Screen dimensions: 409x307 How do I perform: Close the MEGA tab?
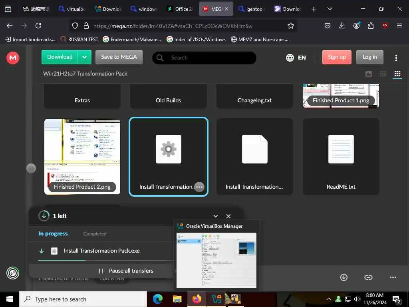coord(226,9)
